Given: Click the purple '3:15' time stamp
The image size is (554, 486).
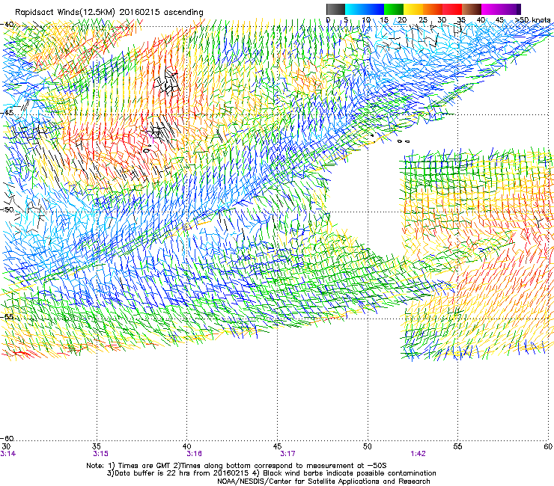Looking at the screenshot, I should (x=100, y=454).
